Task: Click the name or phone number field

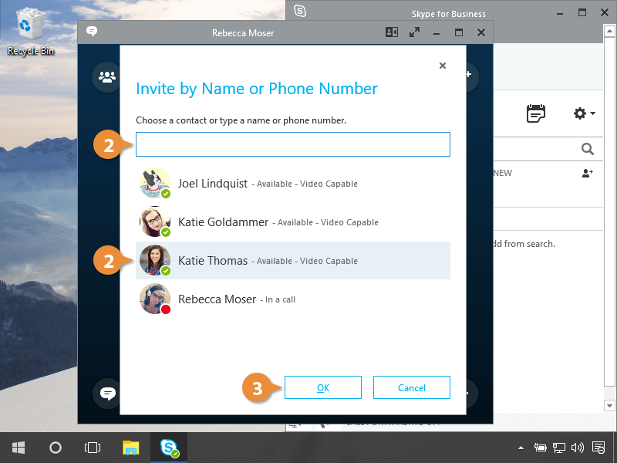Action: click(x=293, y=144)
